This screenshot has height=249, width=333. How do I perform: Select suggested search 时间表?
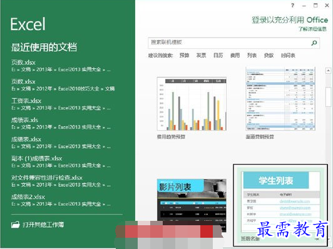tap(288, 56)
